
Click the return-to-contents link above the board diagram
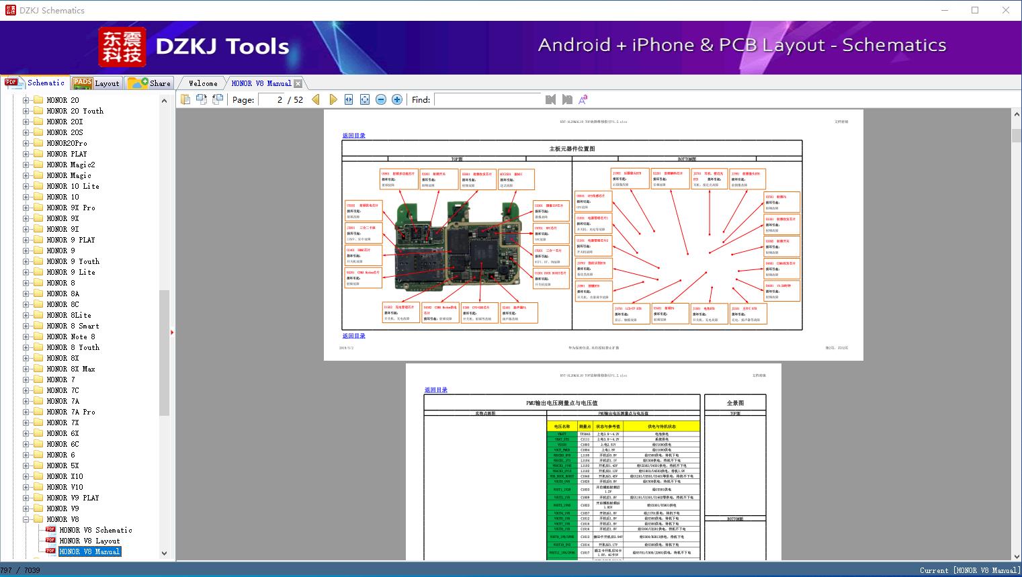[x=354, y=136]
